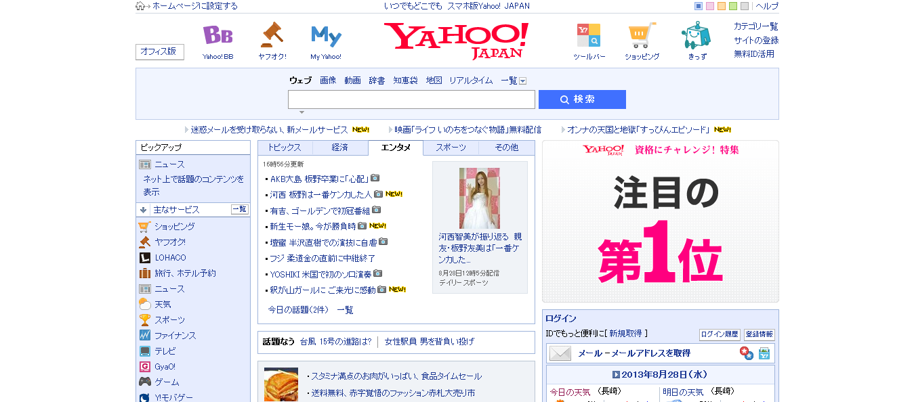Select the 動画 search tab

[x=352, y=81]
